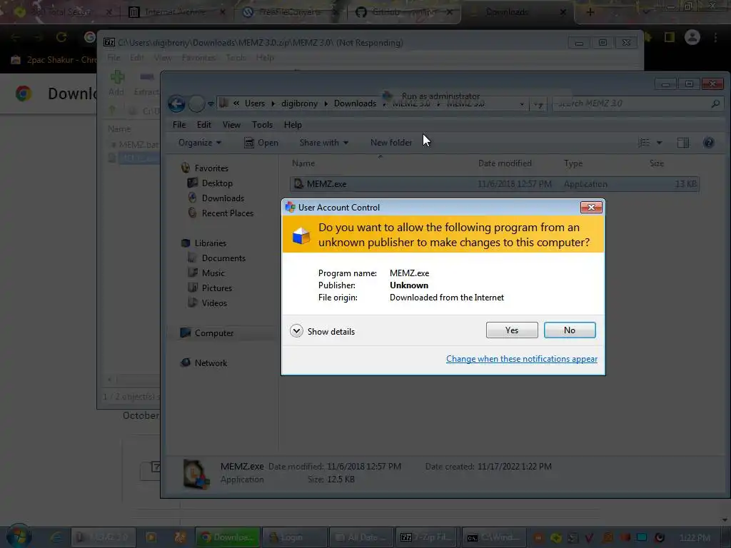Viewport: 731px width, 548px height.
Task: Select Users in the Explorer breadcrumb
Action: click(x=255, y=103)
